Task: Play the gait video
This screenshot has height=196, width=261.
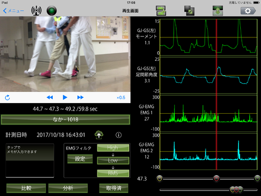Action: pyautogui.click(x=65, y=97)
